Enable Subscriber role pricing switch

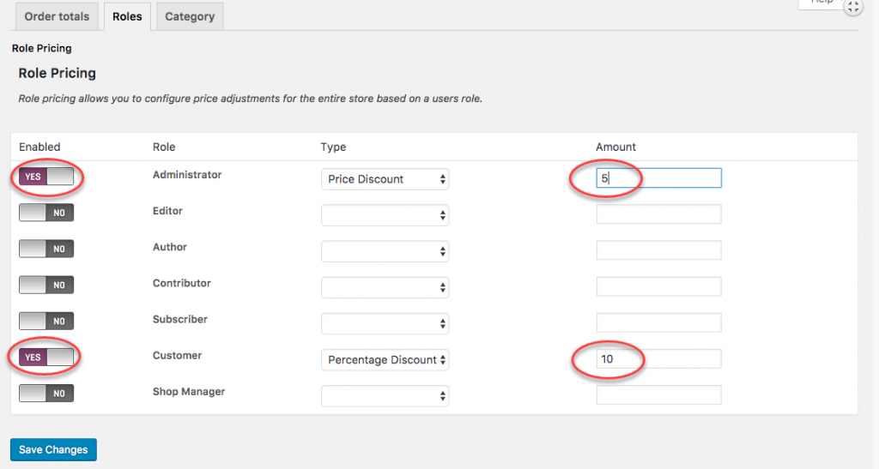(x=46, y=321)
